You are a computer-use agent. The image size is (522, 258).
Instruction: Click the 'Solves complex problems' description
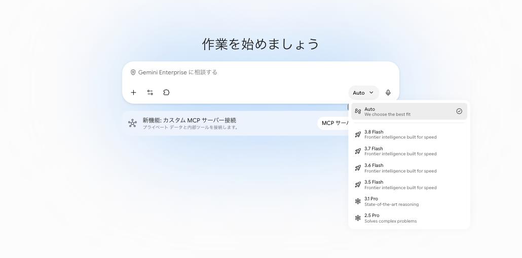point(391,221)
